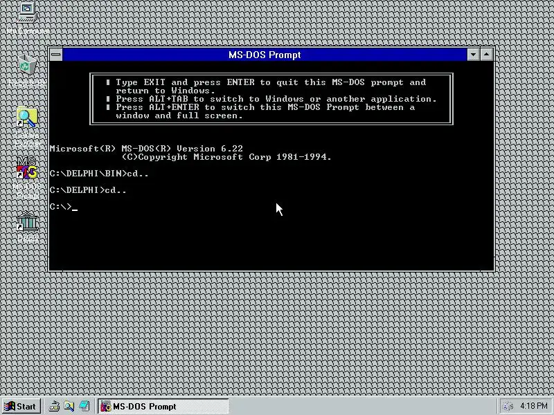554x415 pixels.
Task: Click the C:\> command prompt line
Action: pyautogui.click(x=64, y=207)
